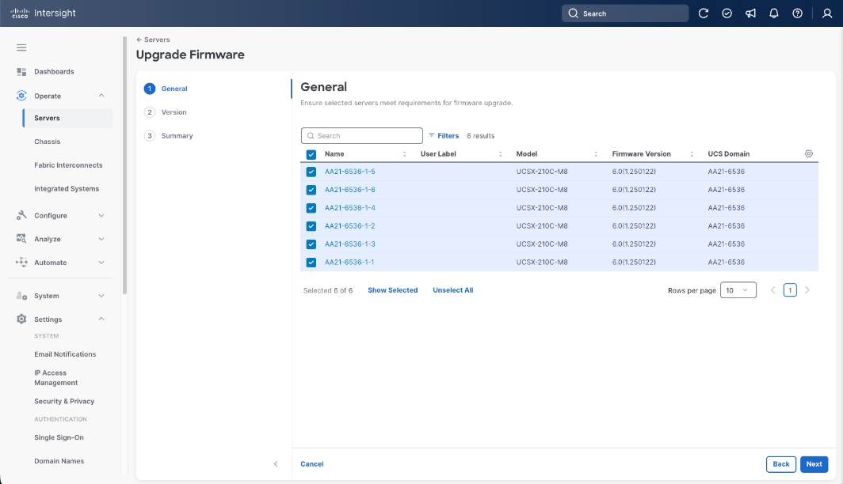This screenshot has height=484, width=843.
Task: Click the table Search input field
Action: [362, 136]
